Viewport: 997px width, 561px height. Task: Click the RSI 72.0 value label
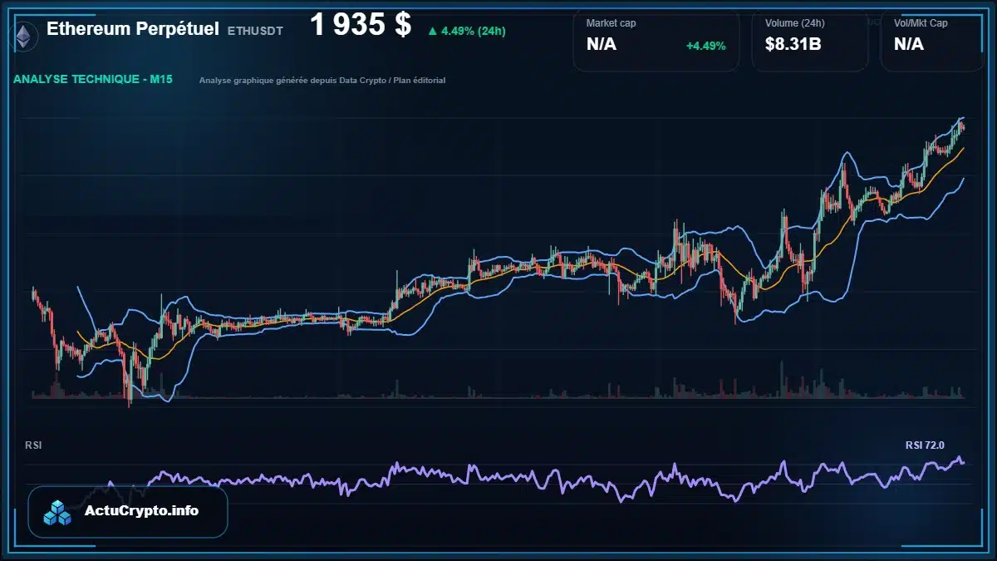click(x=925, y=445)
